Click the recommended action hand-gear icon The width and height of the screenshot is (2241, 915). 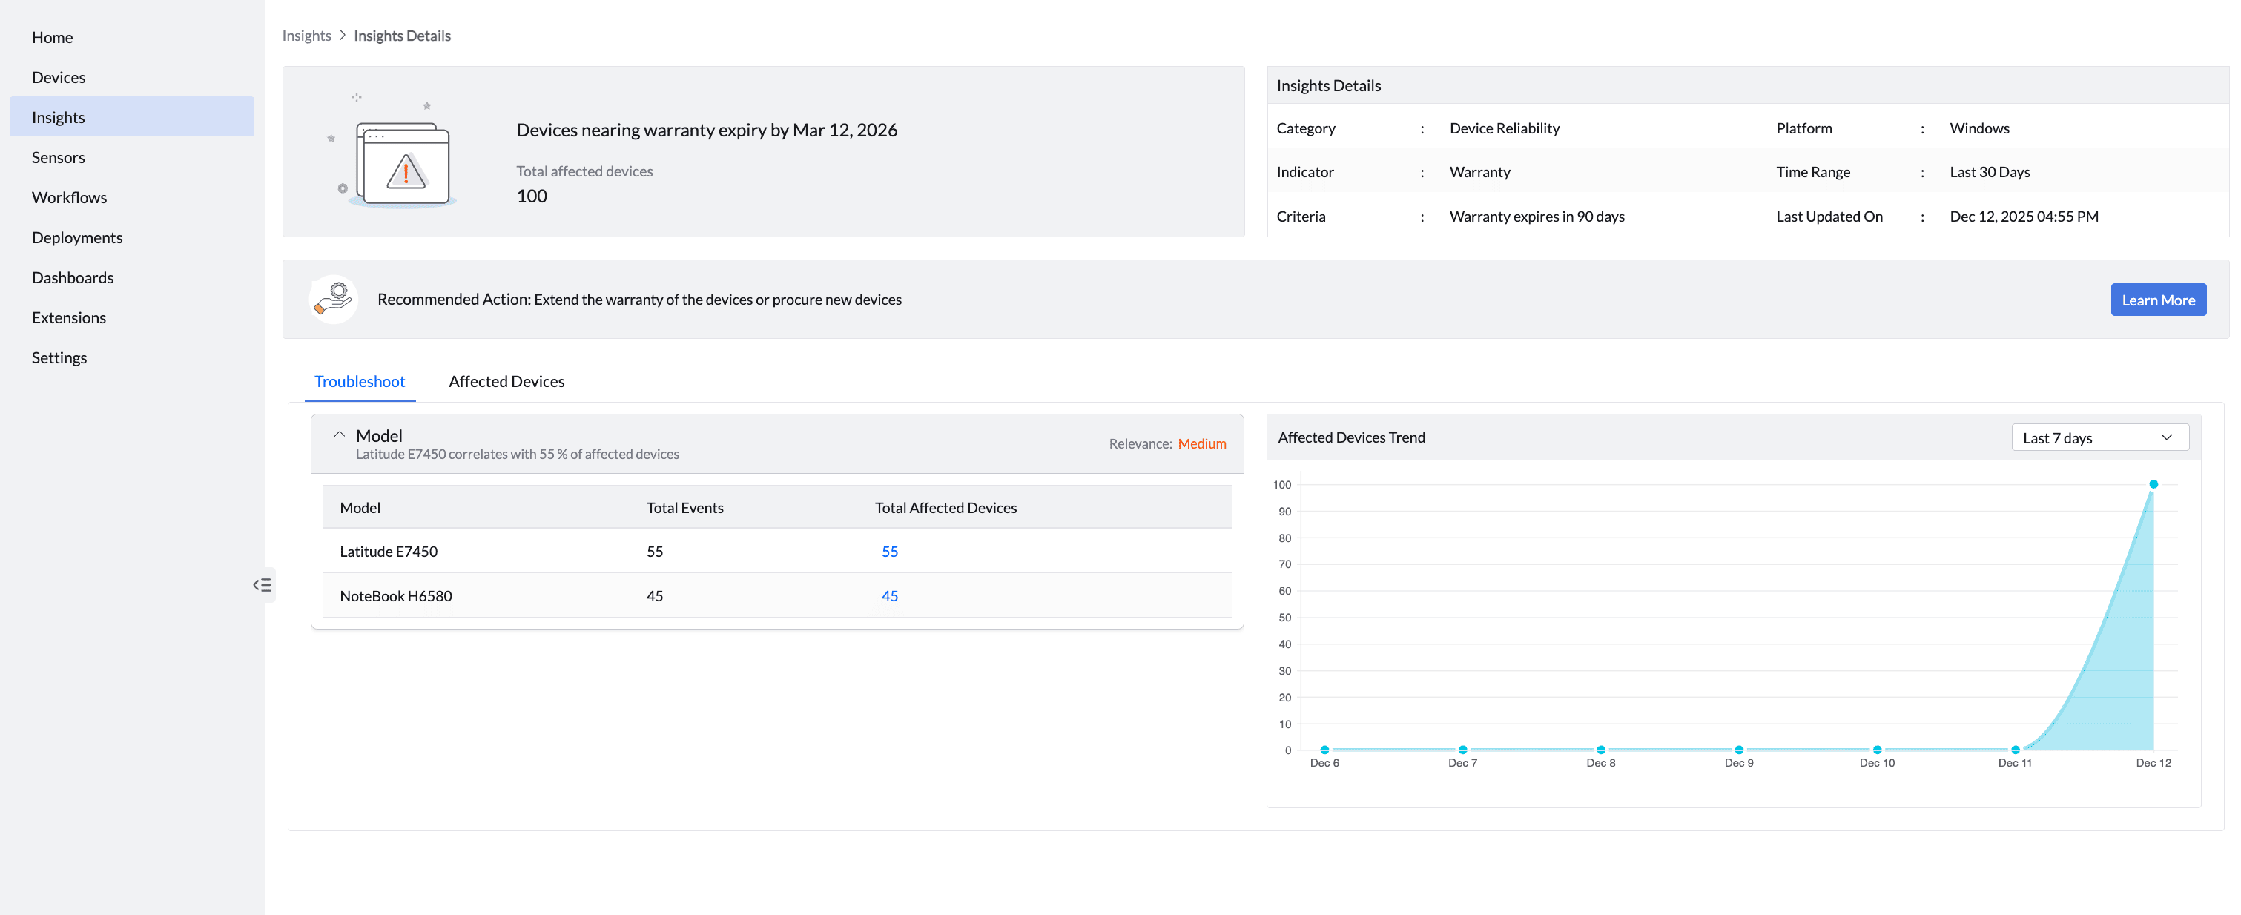[x=333, y=300]
